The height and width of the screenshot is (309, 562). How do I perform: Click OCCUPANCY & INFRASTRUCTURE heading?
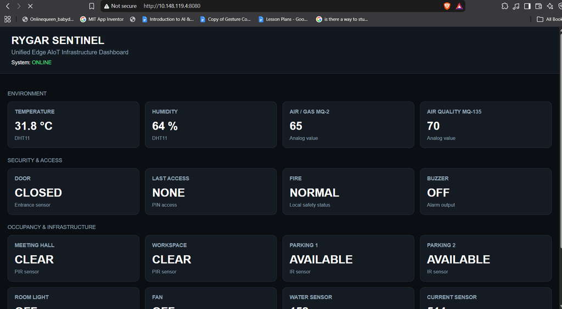pos(52,227)
